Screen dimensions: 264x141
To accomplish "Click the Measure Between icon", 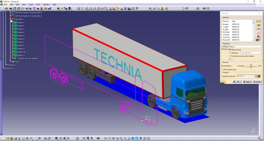I will coord(84,138).
